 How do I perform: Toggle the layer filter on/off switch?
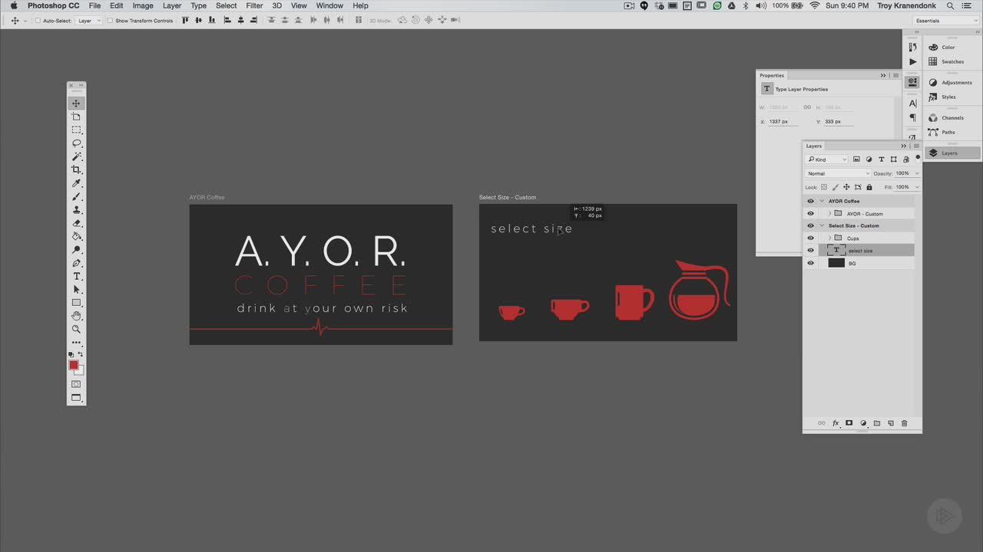tap(918, 159)
